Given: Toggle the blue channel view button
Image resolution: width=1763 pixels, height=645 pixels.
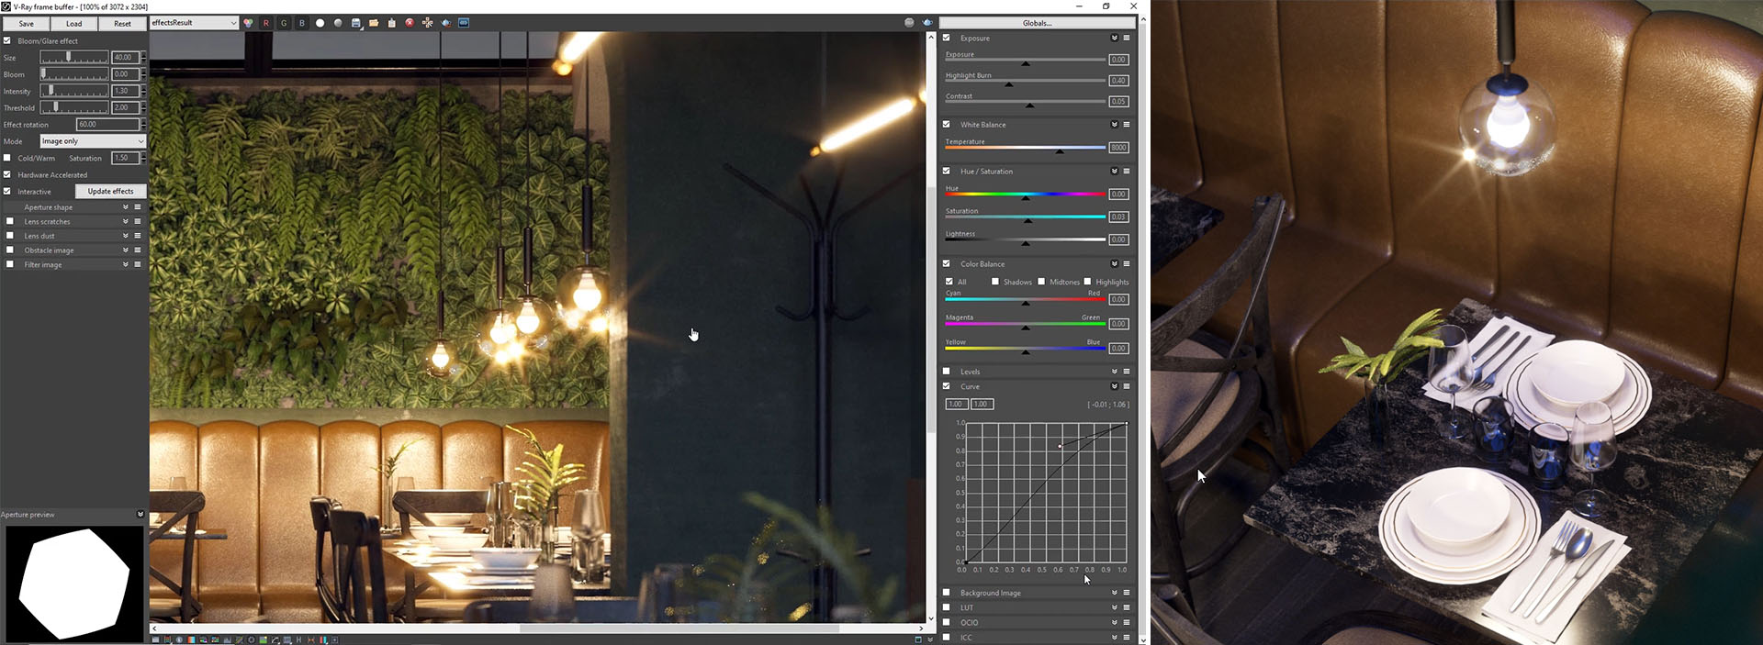Looking at the screenshot, I should pos(302,23).
